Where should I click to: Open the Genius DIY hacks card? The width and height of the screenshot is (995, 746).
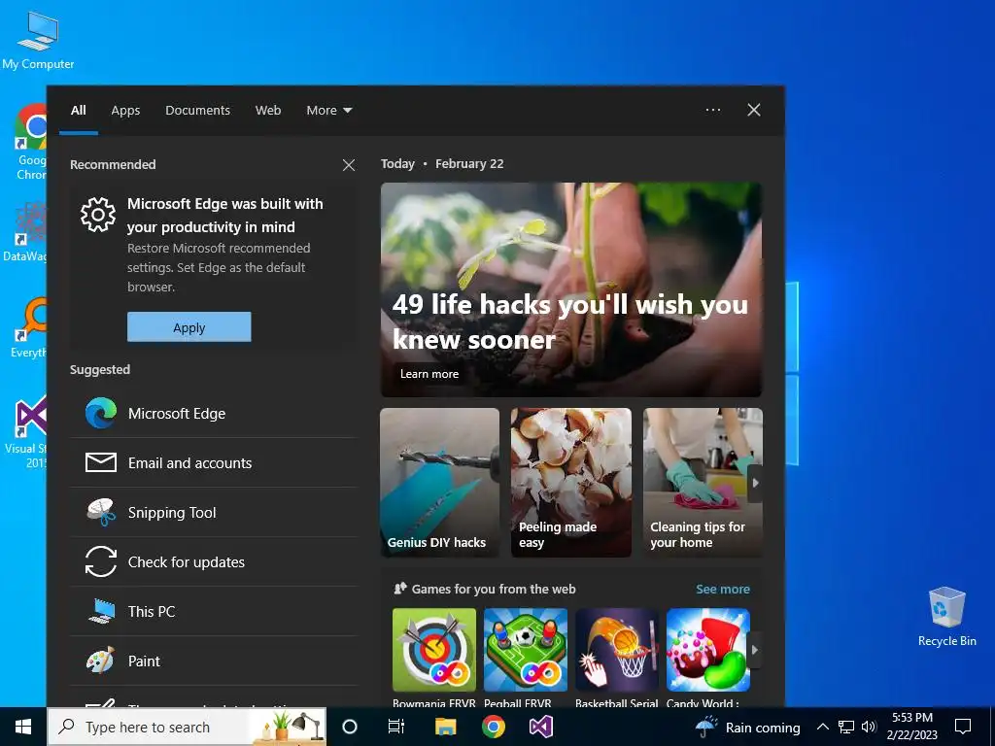440,483
